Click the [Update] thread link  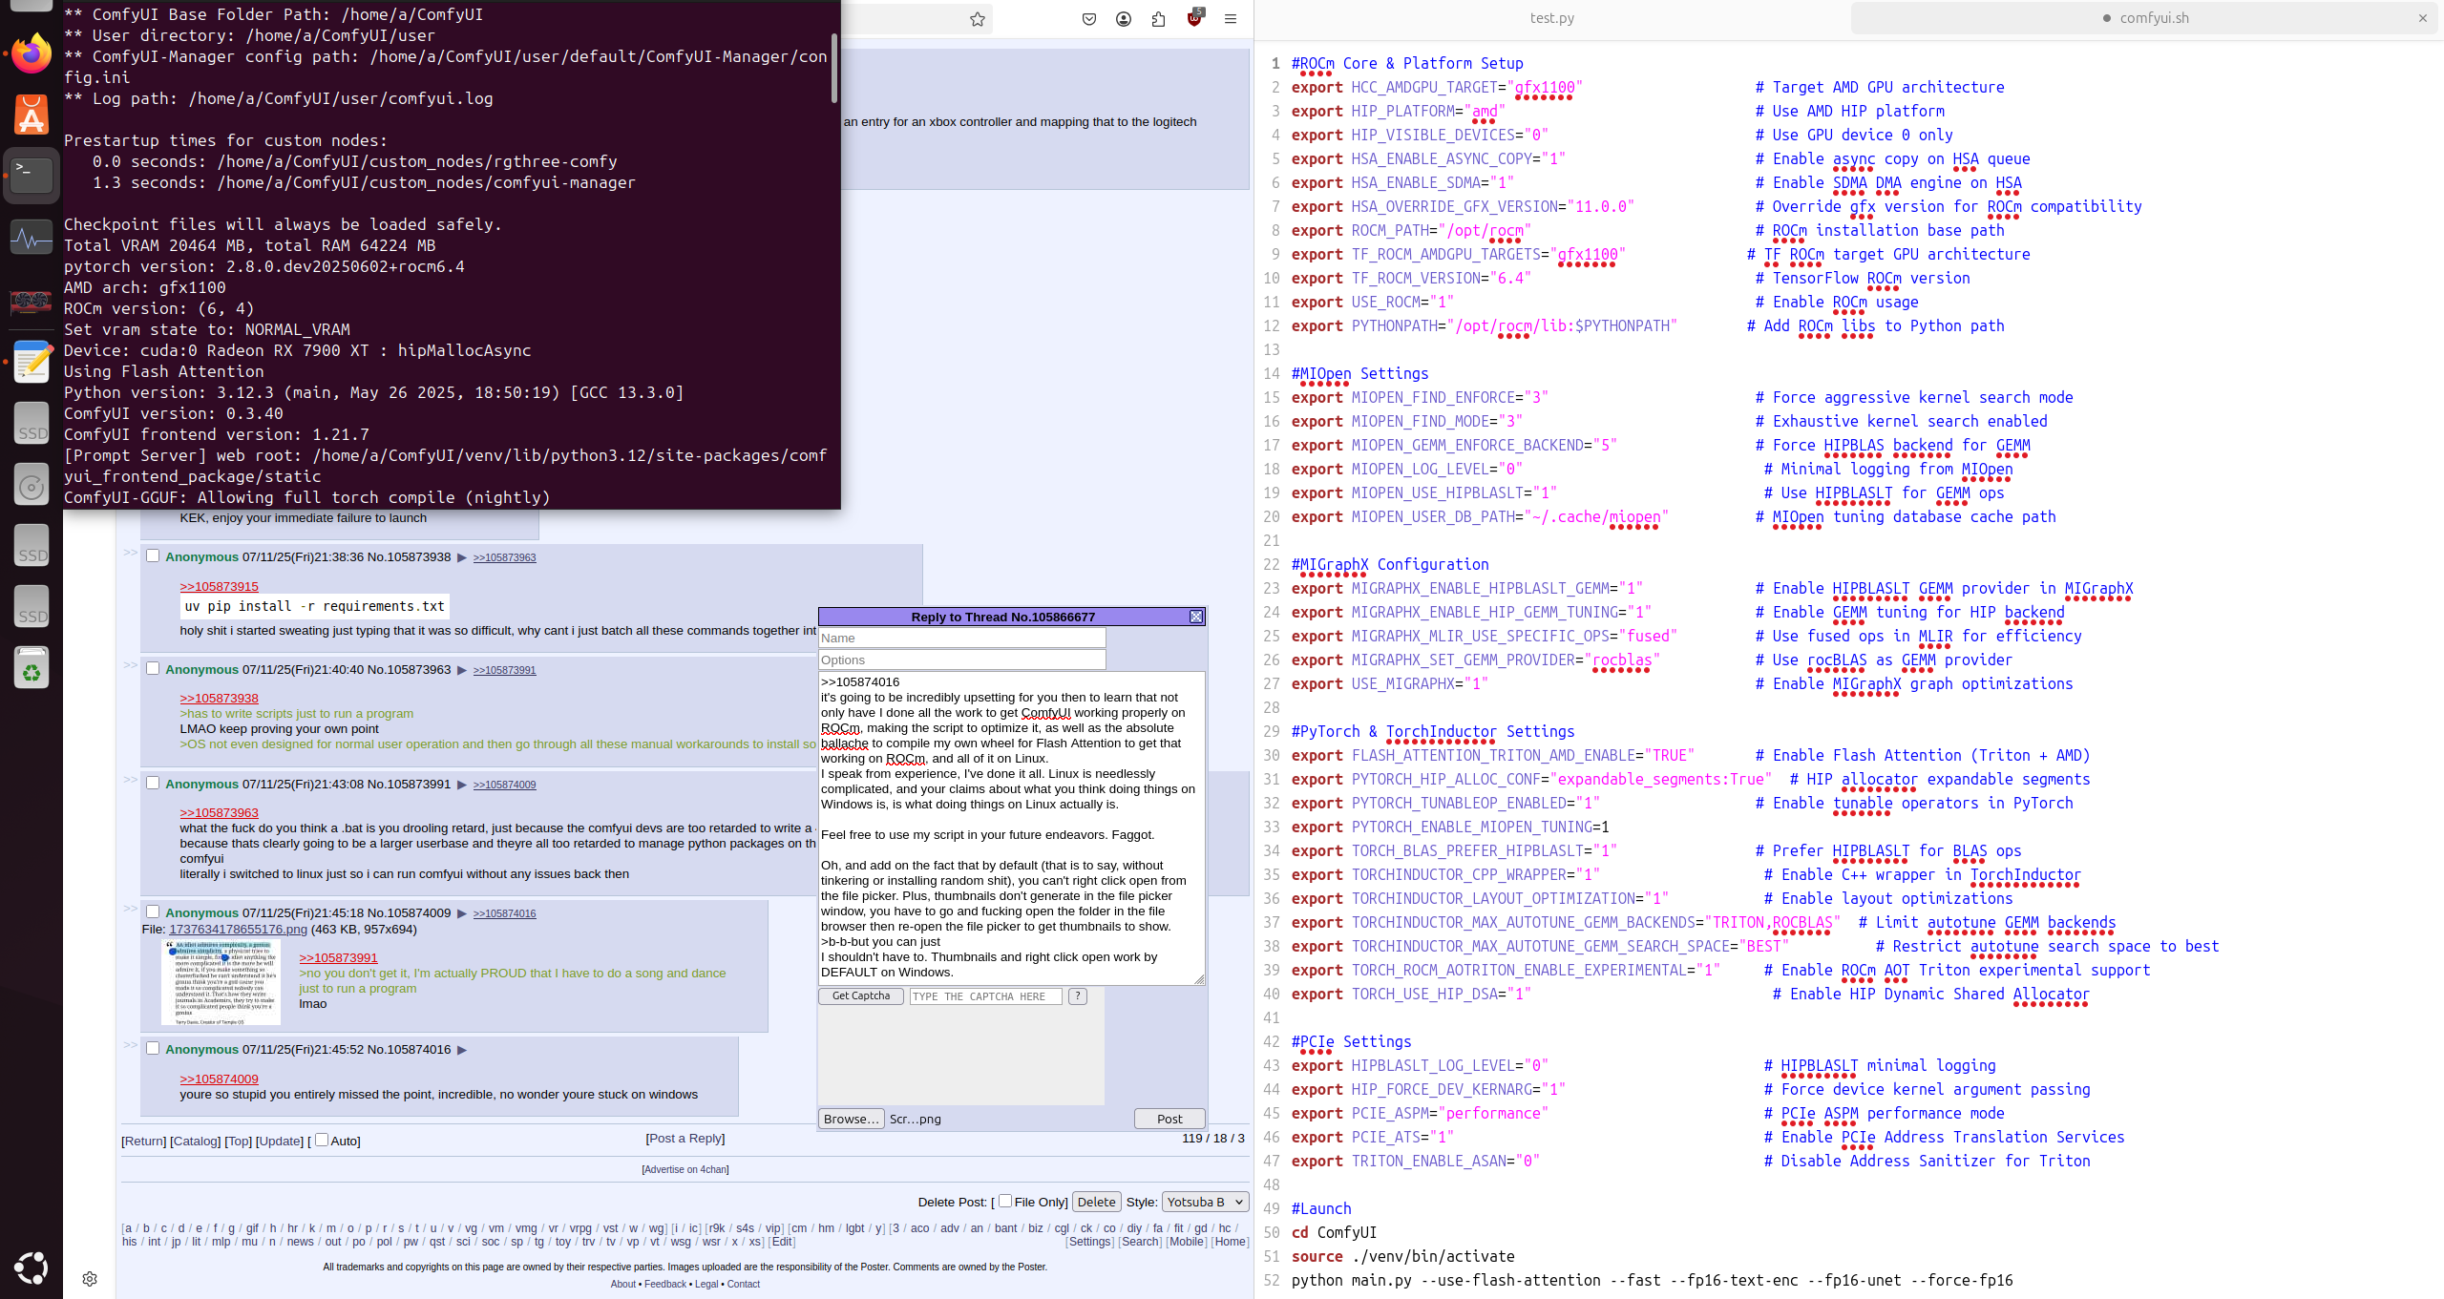click(280, 1141)
